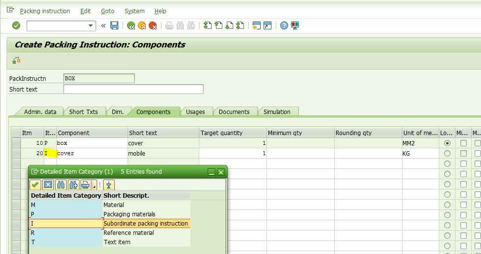This screenshot has width=481, height=254.
Task: Click the Target quantity column header
Action: [x=233, y=133]
